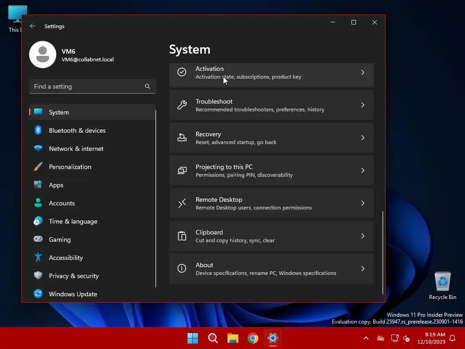The image size is (465, 349).
Task: Click the Gaming controller icon
Action: click(x=39, y=239)
